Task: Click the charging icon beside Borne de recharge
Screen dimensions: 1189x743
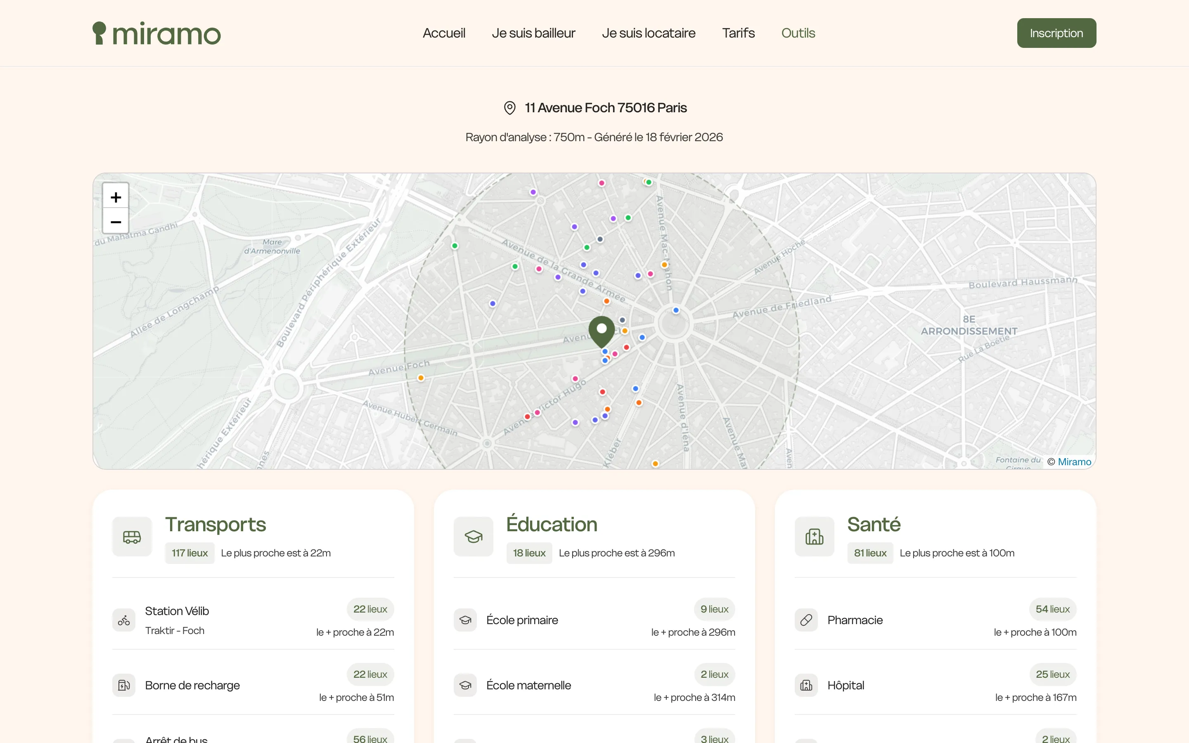Action: click(x=123, y=685)
